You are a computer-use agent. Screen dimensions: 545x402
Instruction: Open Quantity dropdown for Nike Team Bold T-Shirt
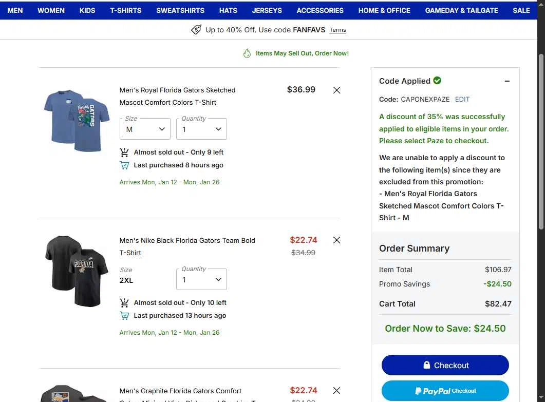coord(201,279)
